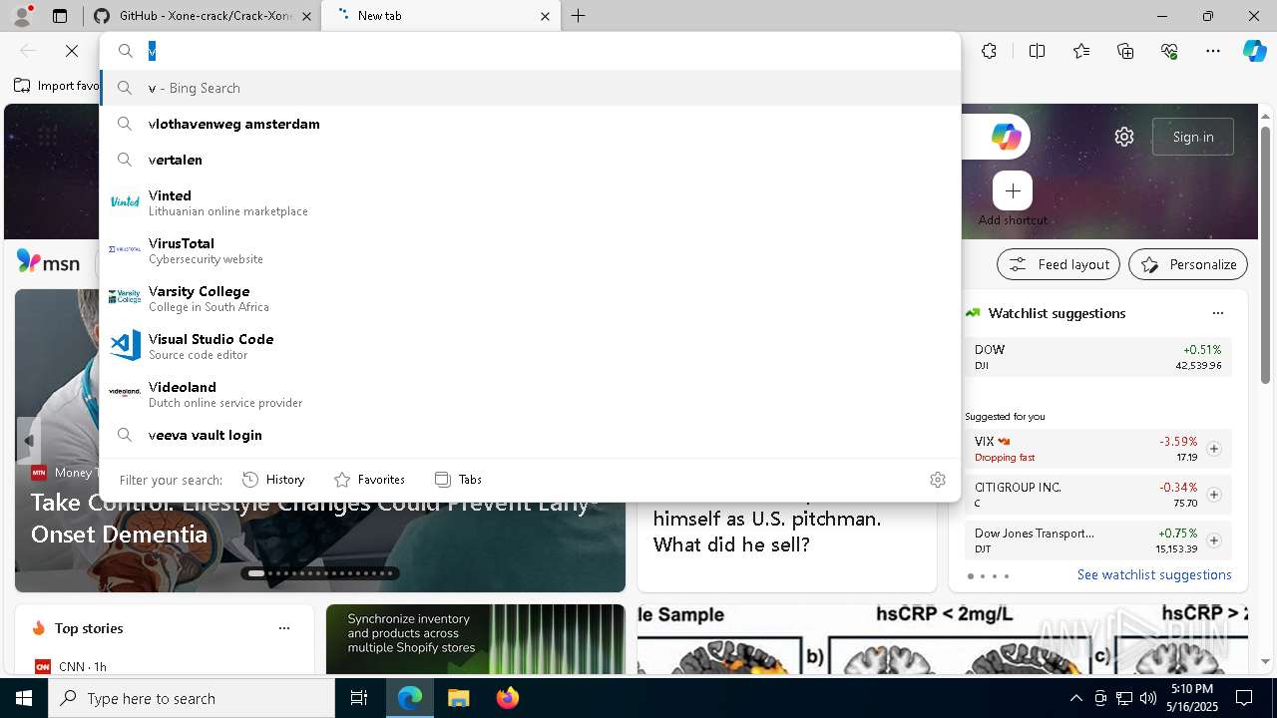This screenshot has width=1277, height=718.
Task: Choose the Videoland suggestion
Action: [530, 394]
